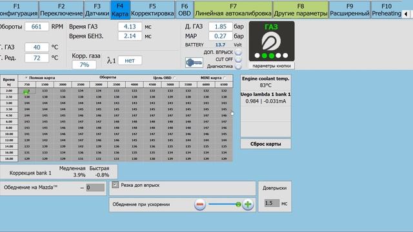Click the Диагностика indicator light
The image size is (413, 232).
tap(238, 66)
